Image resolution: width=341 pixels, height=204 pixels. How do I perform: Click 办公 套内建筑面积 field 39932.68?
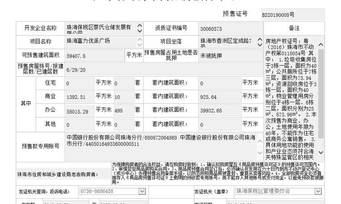[x=220, y=111]
